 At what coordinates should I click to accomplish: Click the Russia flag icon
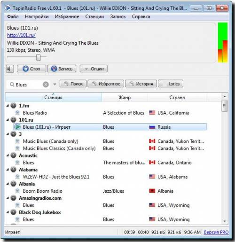pyautogui.click(x=152, y=127)
